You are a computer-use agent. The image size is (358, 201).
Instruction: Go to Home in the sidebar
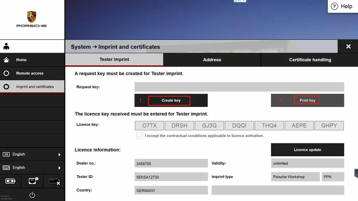point(21,60)
